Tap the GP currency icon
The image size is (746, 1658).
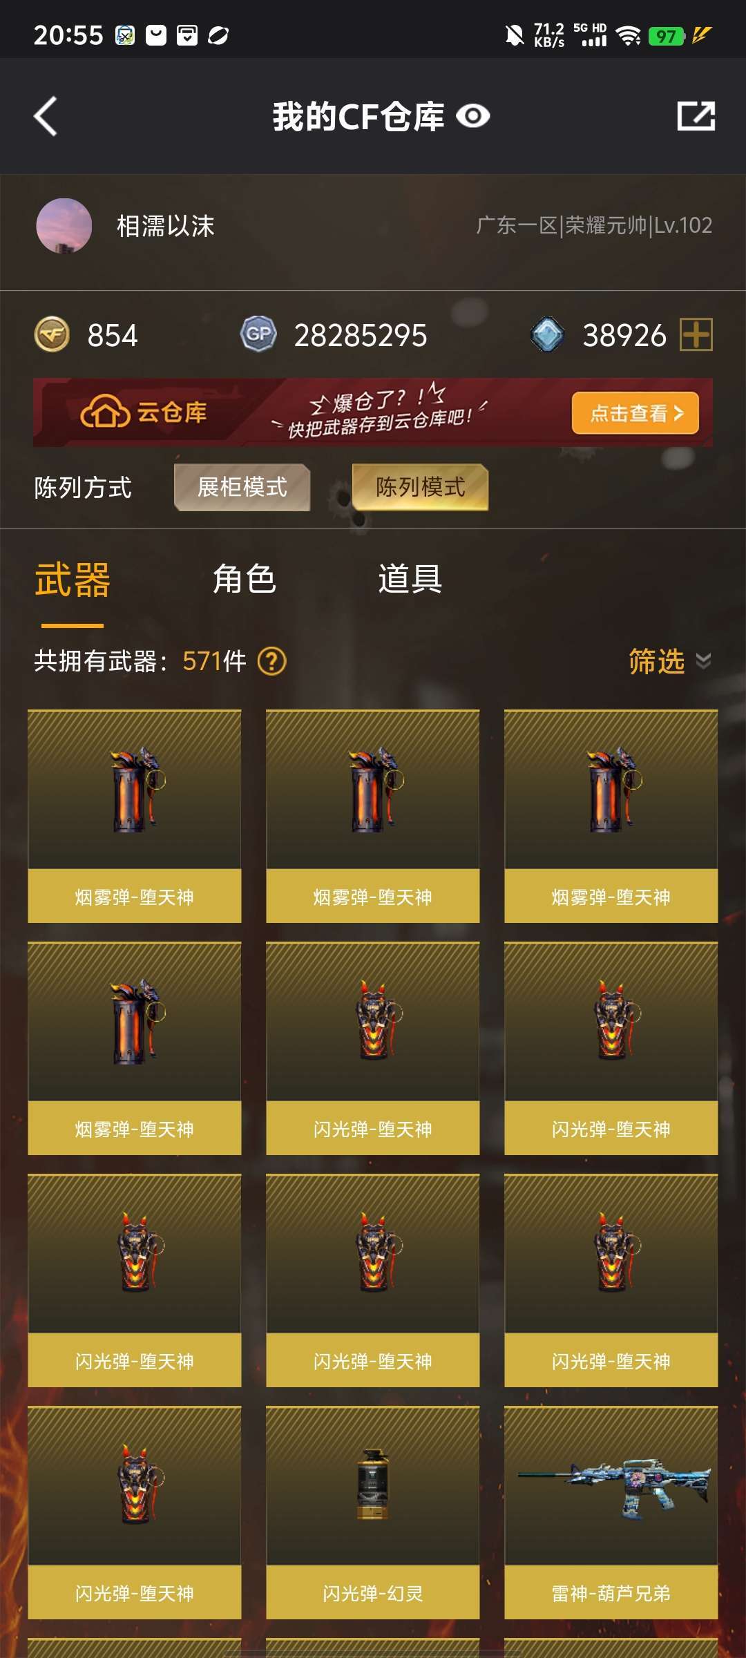click(x=258, y=335)
